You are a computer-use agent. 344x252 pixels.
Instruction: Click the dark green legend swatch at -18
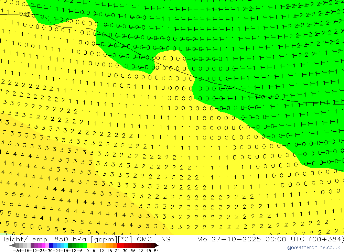pyautogui.click(x=70, y=245)
